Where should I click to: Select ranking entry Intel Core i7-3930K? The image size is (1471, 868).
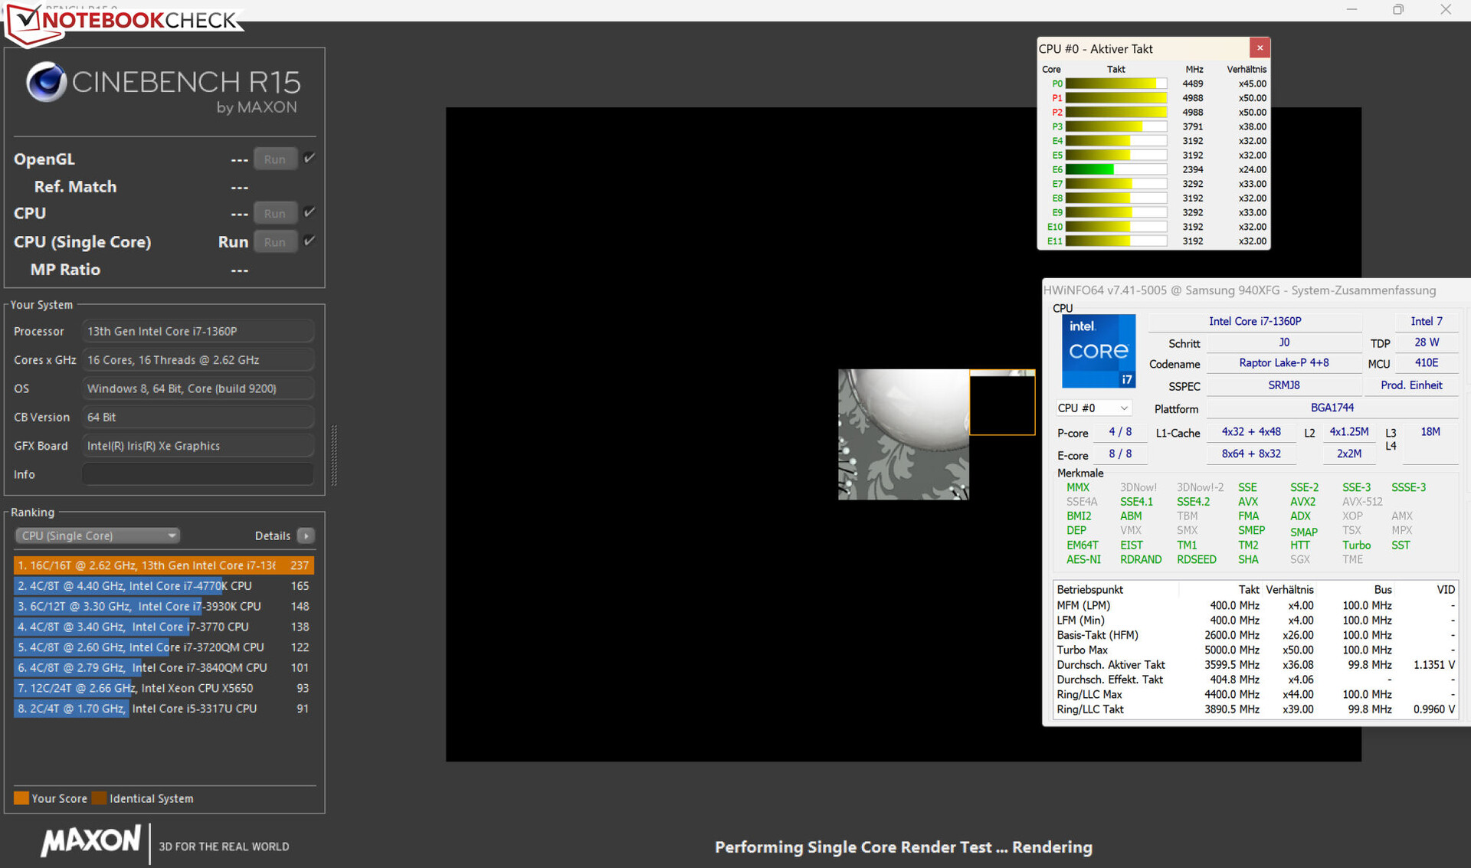click(164, 606)
